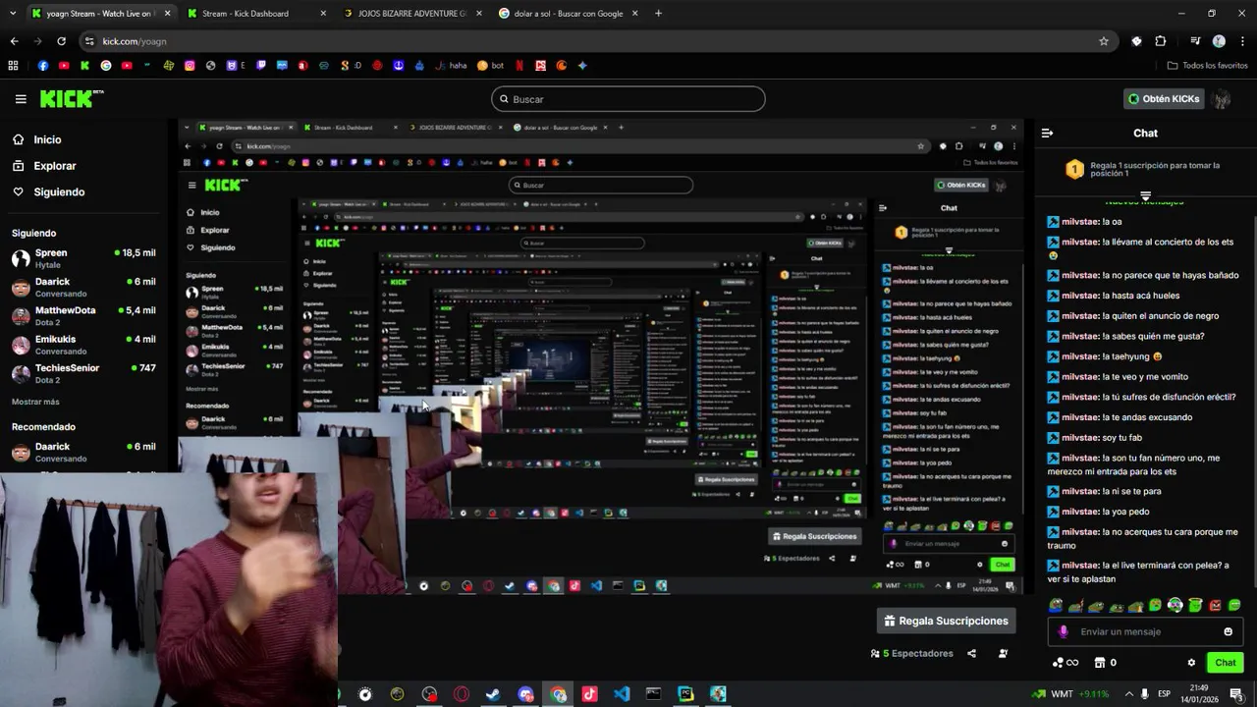Click the share stream icon
The height and width of the screenshot is (707, 1257).
971,653
